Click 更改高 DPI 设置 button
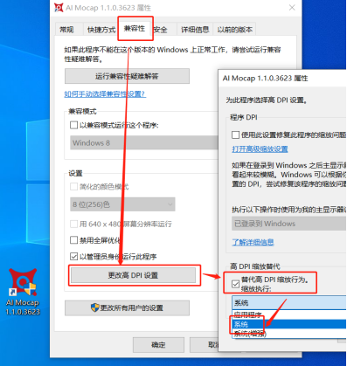The image size is (347, 366). [x=133, y=275]
